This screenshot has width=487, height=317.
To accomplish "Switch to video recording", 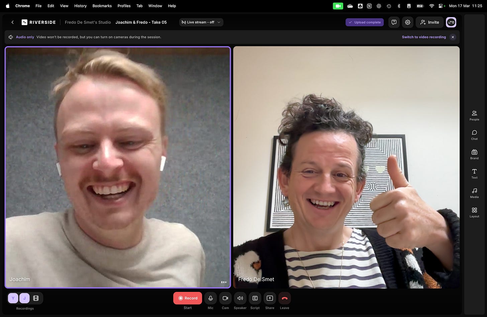I will 424,37.
